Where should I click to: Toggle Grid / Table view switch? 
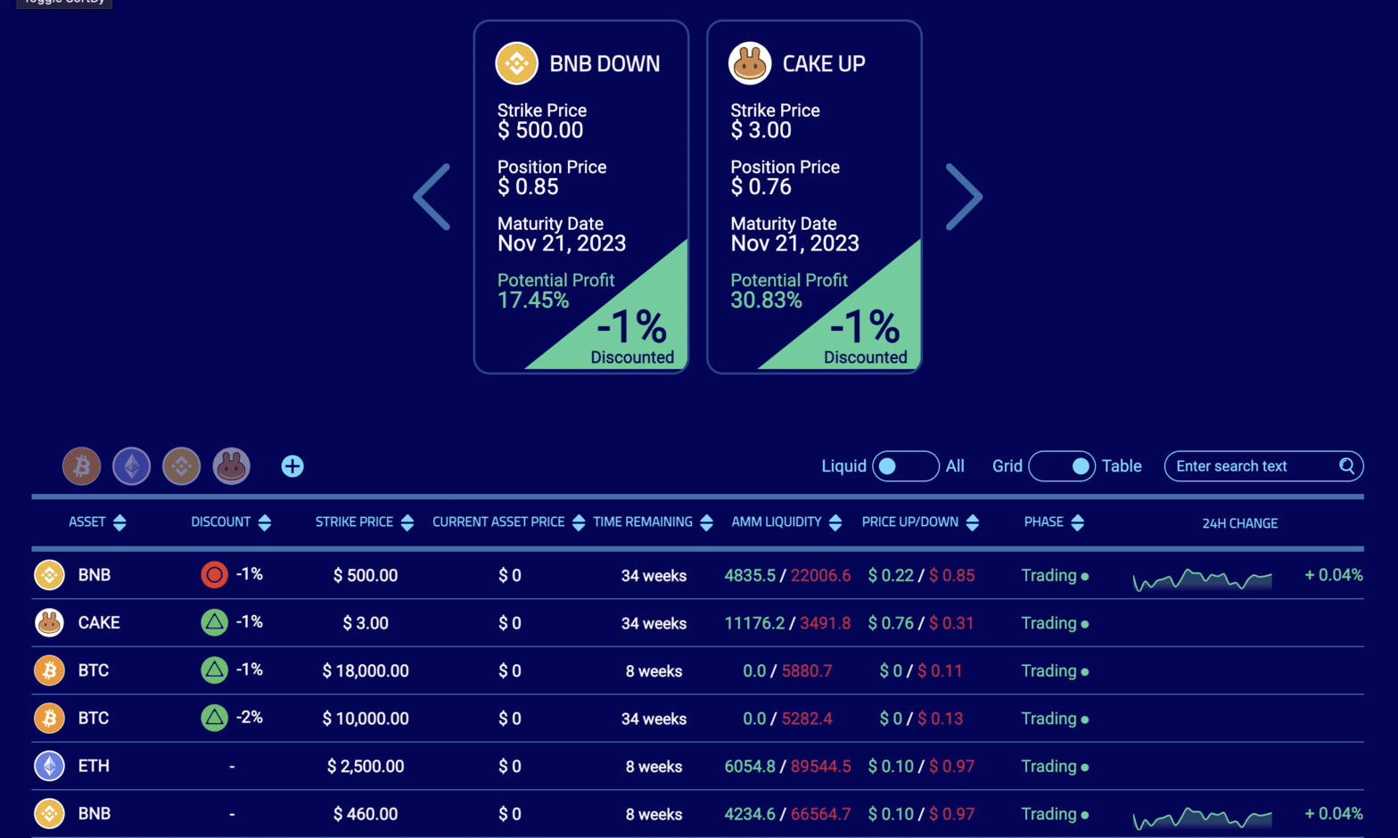1062,466
